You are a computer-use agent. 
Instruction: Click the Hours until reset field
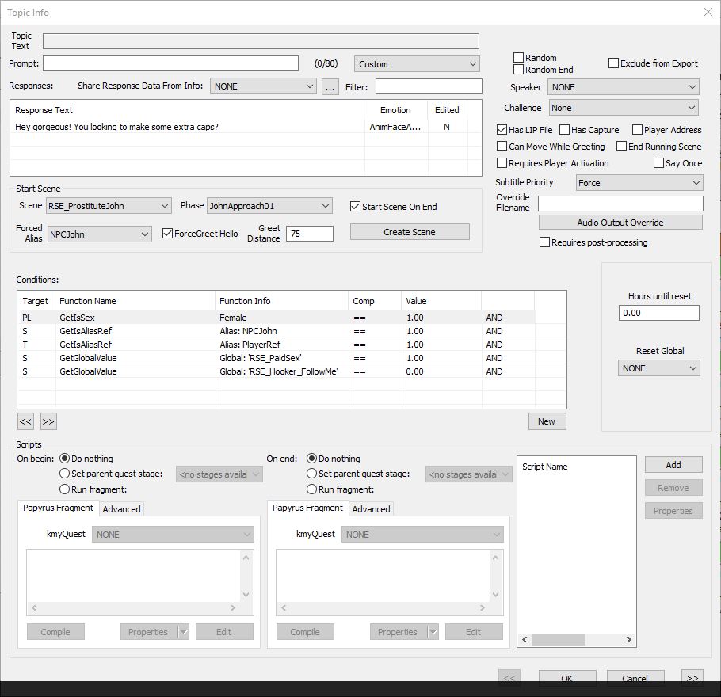(x=659, y=313)
